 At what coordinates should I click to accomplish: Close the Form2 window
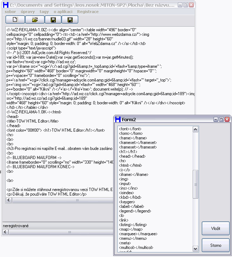(x=227, y=119)
